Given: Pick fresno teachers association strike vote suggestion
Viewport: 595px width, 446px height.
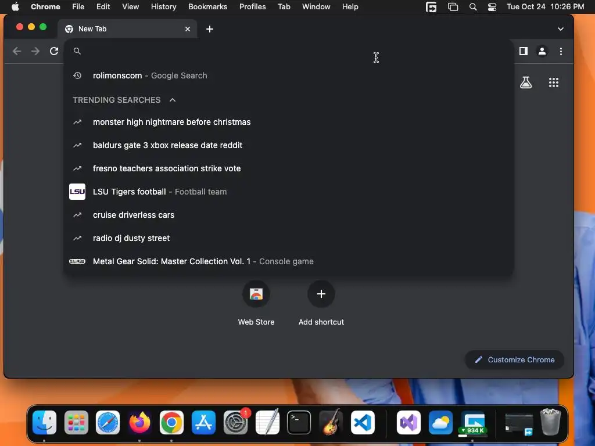Looking at the screenshot, I should coord(288,168).
